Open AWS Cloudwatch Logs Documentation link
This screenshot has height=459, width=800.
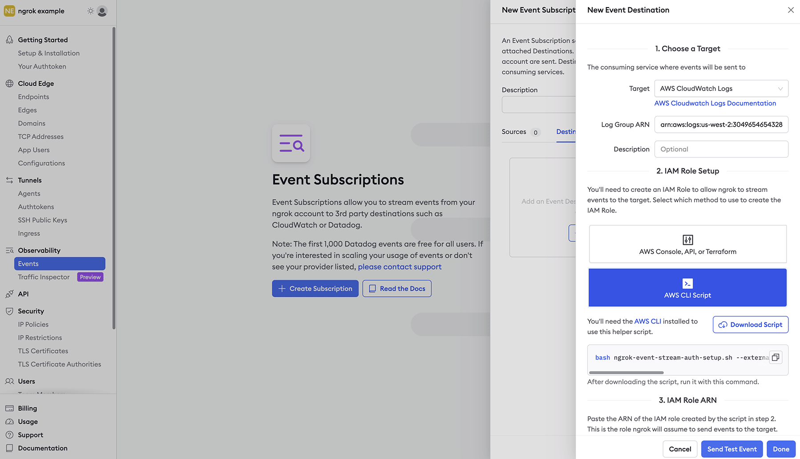tap(715, 103)
